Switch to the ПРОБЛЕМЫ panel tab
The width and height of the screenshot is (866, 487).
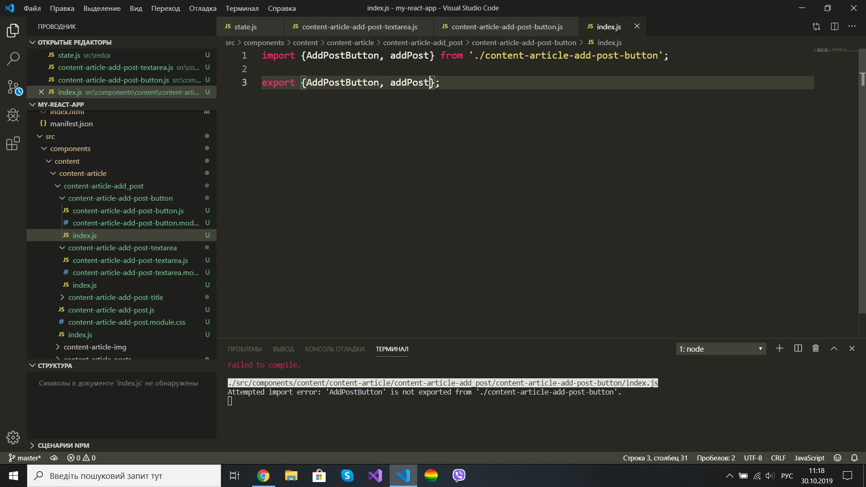tap(244, 349)
